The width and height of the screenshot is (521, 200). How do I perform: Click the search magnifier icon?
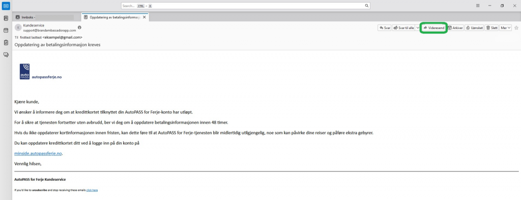(367, 6)
